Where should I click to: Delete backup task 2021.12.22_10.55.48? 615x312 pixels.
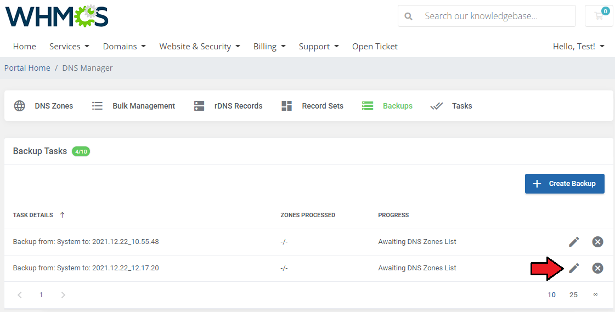[597, 242]
